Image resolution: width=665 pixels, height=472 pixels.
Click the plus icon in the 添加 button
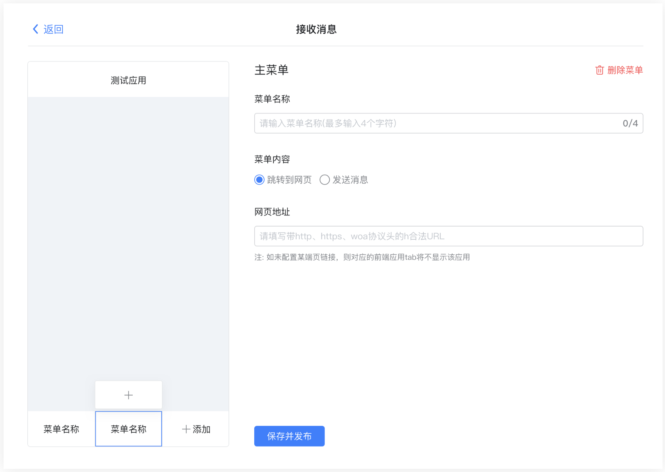186,429
